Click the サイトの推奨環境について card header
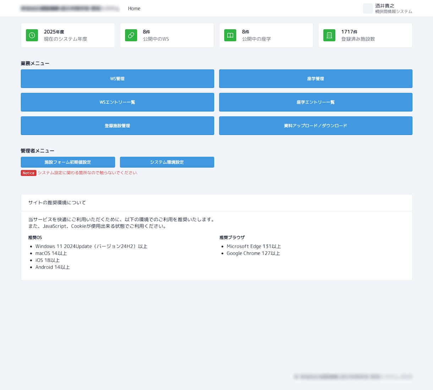Viewport: 433px width, 390px height. (x=217, y=203)
